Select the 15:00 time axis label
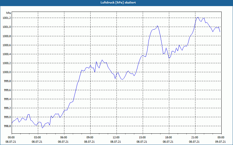 tap(143, 137)
